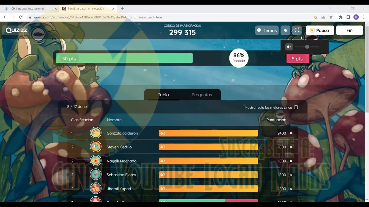Open the Chrome extensions puzzle icon
Image resolution: width=369 pixels, height=207 pixels.
(x=341, y=17)
